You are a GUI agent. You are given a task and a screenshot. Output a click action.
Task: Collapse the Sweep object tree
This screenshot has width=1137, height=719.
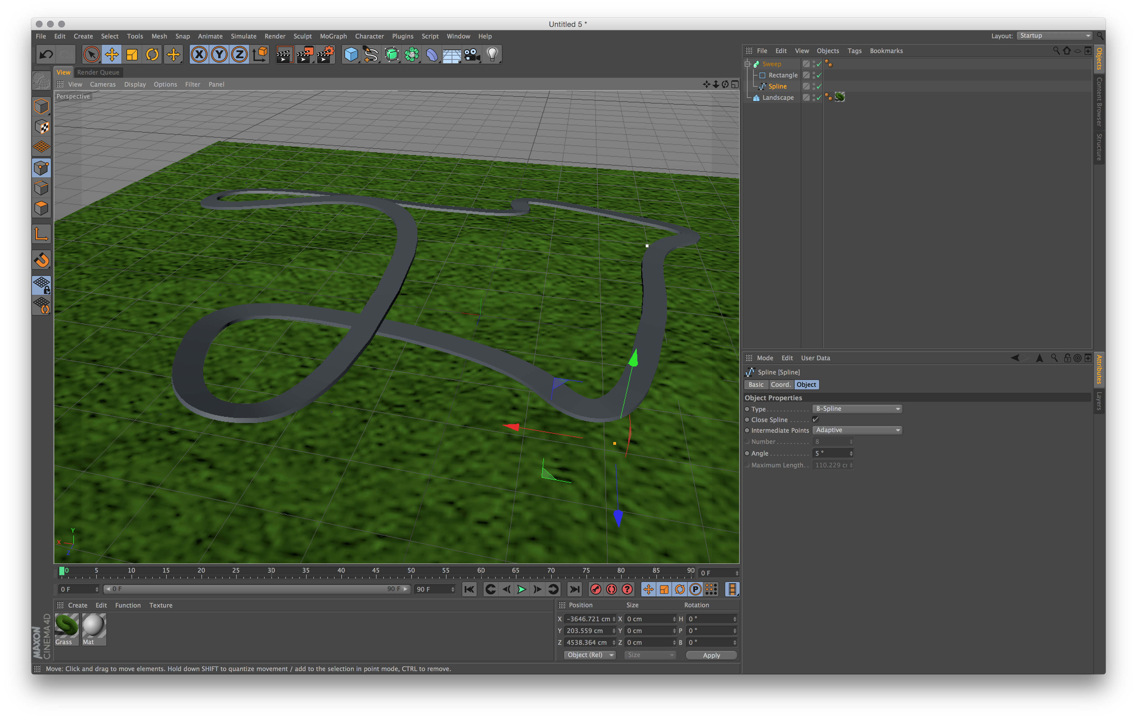pyautogui.click(x=748, y=64)
